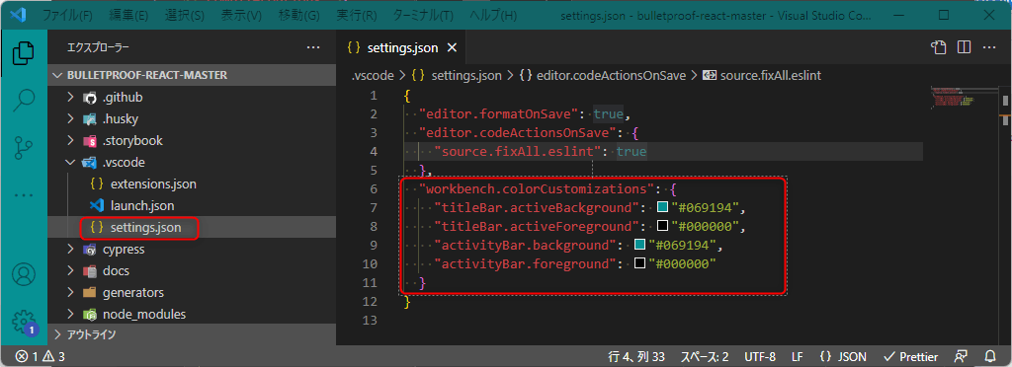Select the settings.json editor tab
The image size is (1012, 367).
[x=400, y=47]
